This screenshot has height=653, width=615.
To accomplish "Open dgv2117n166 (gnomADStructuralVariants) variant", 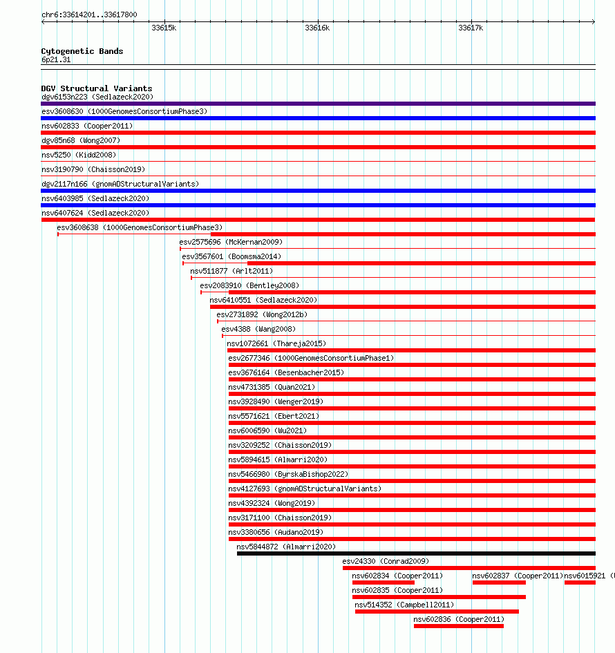I will click(120, 184).
